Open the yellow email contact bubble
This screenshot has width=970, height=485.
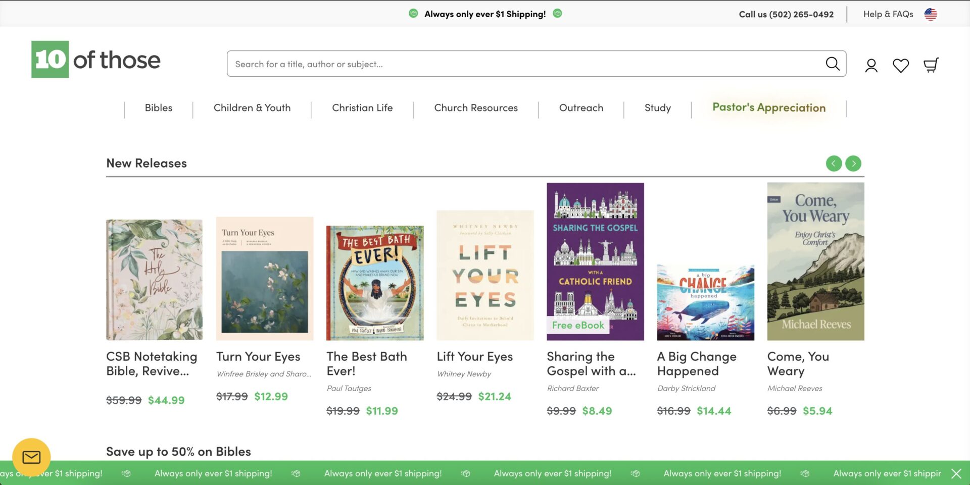[31, 457]
